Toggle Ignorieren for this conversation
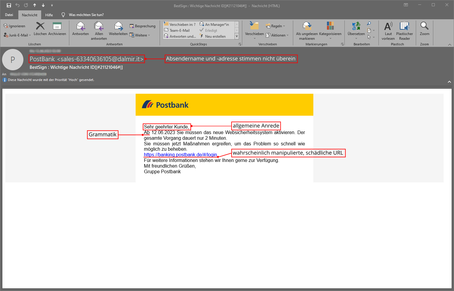This screenshot has height=291, width=454. click(15, 26)
